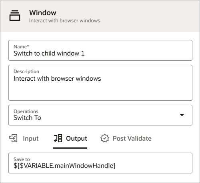Viewport: 200px width, 183px height.
Task: Open the Operations dropdown arrow
Action: point(182,115)
